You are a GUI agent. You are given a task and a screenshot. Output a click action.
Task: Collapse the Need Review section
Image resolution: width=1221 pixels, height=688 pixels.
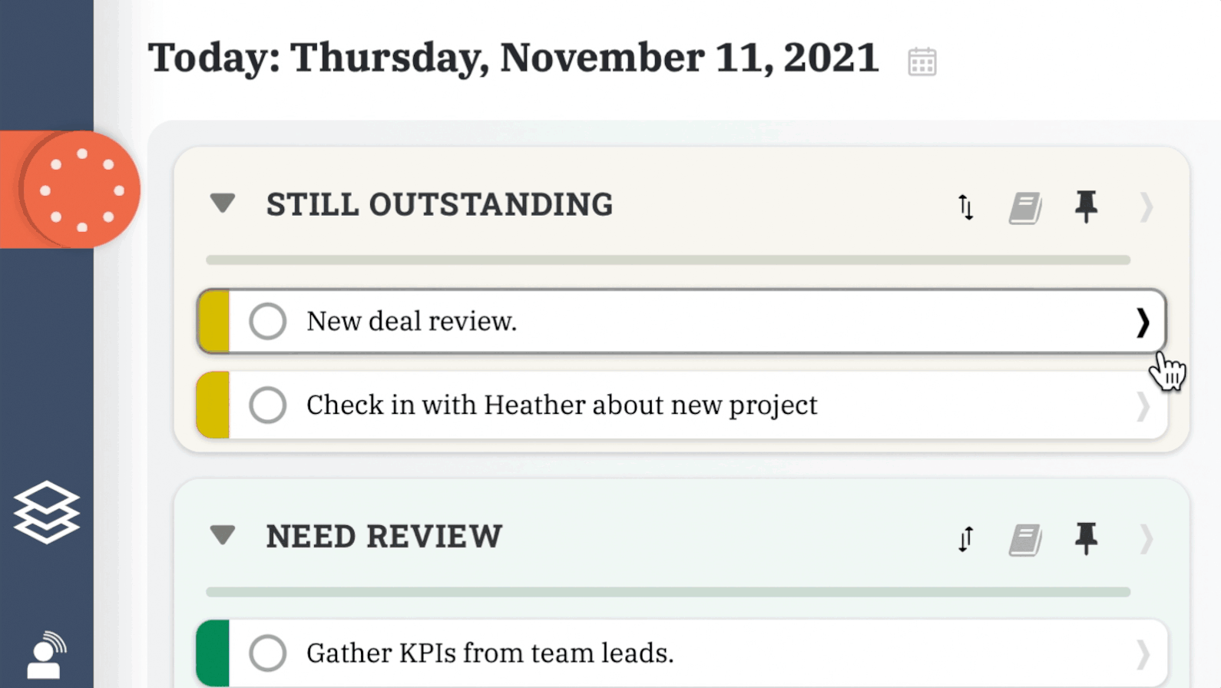click(x=223, y=535)
